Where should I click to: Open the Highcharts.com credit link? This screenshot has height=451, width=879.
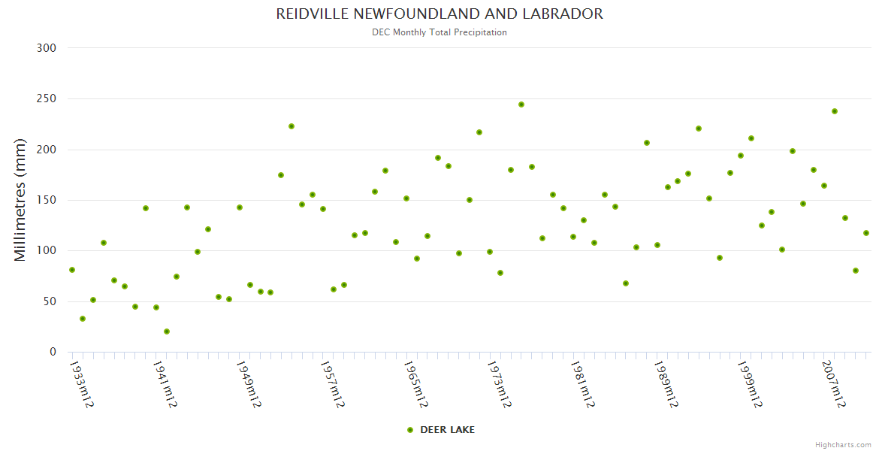843,444
